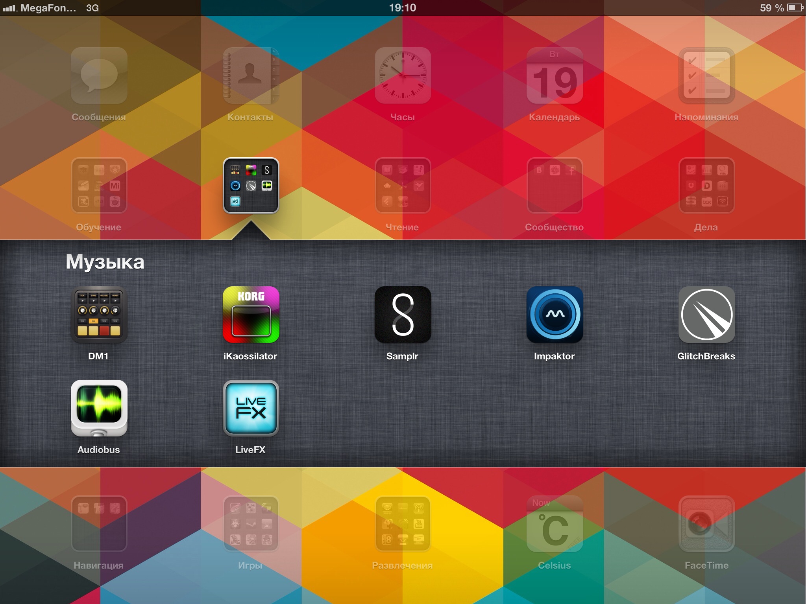Open the LiveFX app
This screenshot has width=806, height=604.
click(251, 408)
